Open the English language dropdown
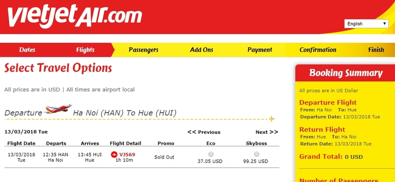 (366, 24)
